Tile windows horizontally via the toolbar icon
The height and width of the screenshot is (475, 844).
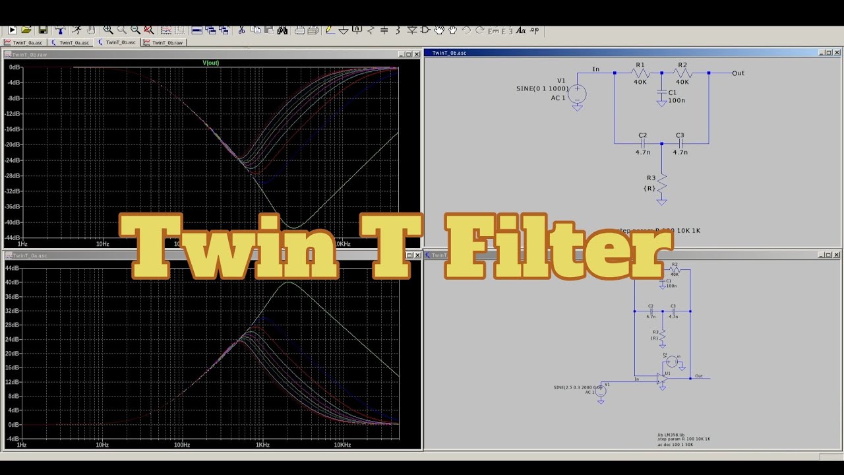[x=196, y=30]
